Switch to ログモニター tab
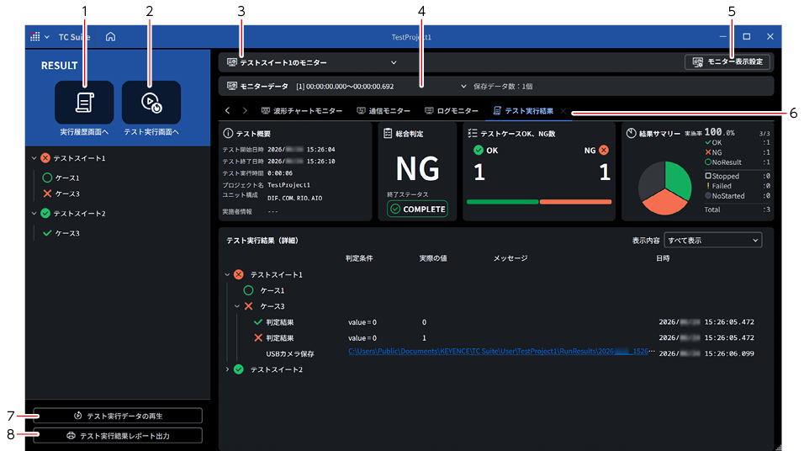The width and height of the screenshot is (804, 451). (452, 111)
